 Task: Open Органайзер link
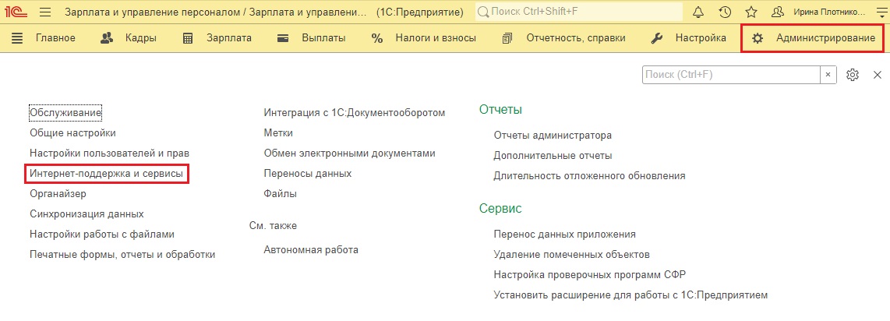pos(58,194)
